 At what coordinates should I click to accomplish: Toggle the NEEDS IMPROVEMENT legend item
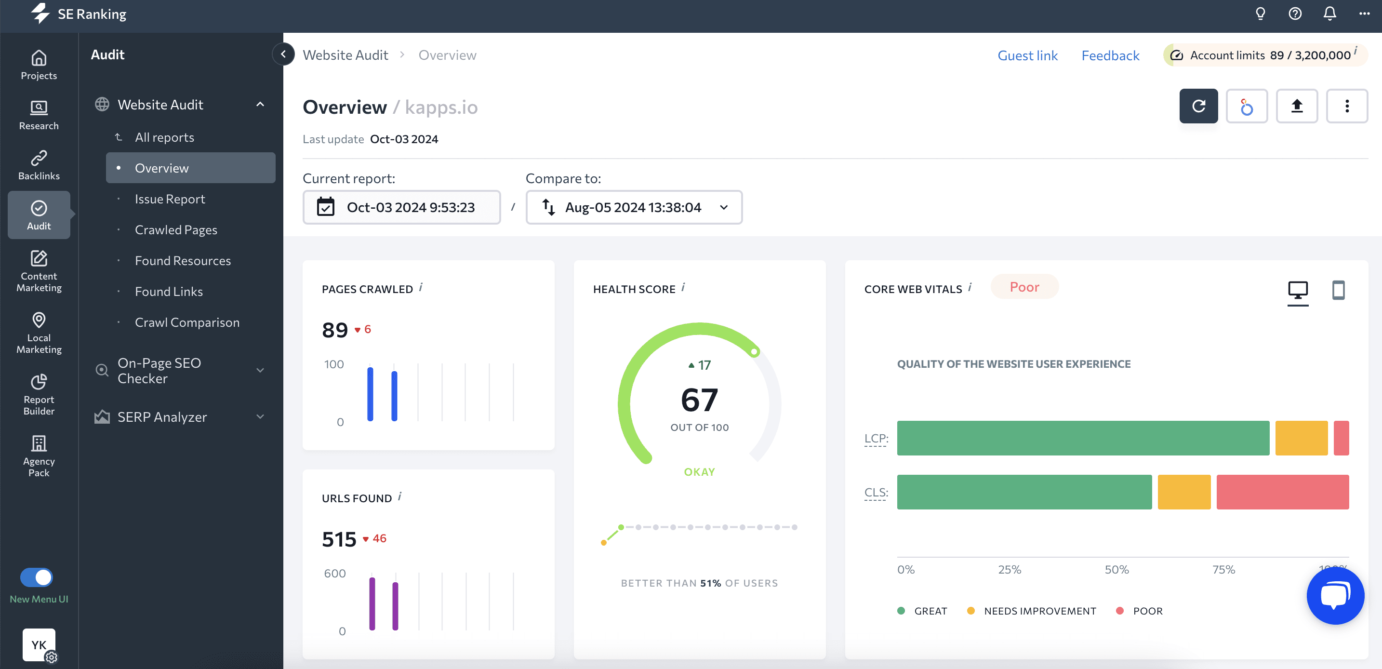click(1031, 611)
